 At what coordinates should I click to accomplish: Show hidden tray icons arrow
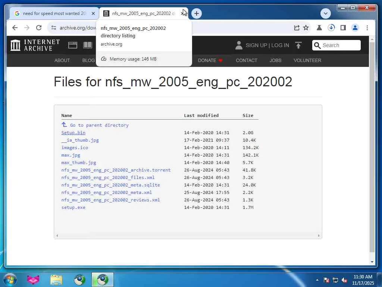coord(317,280)
